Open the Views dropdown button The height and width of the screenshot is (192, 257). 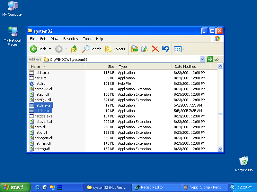[179, 49]
